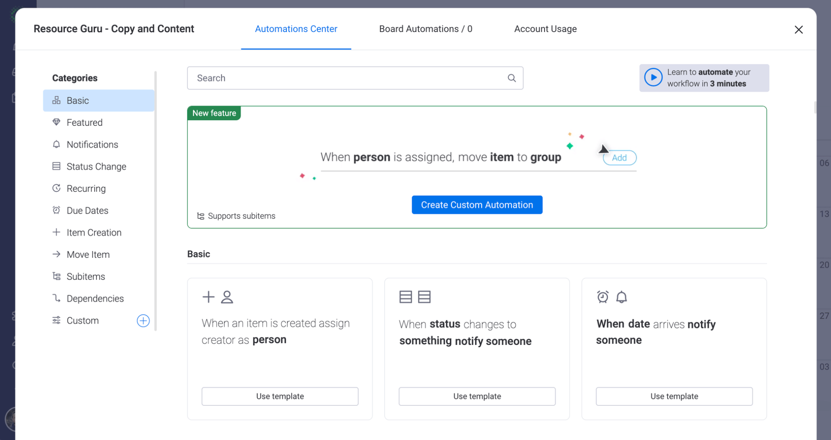The width and height of the screenshot is (831, 440).
Task: Play the automate workflow tutorial video
Action: pyautogui.click(x=653, y=77)
